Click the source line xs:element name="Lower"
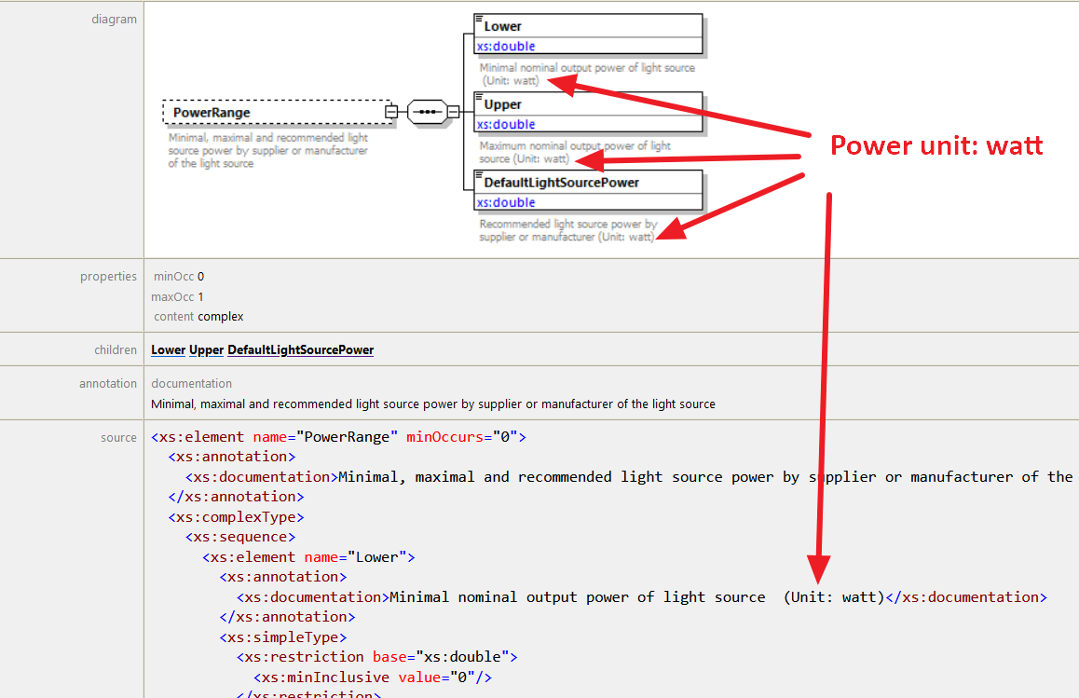The height and width of the screenshot is (698, 1079). (x=308, y=557)
